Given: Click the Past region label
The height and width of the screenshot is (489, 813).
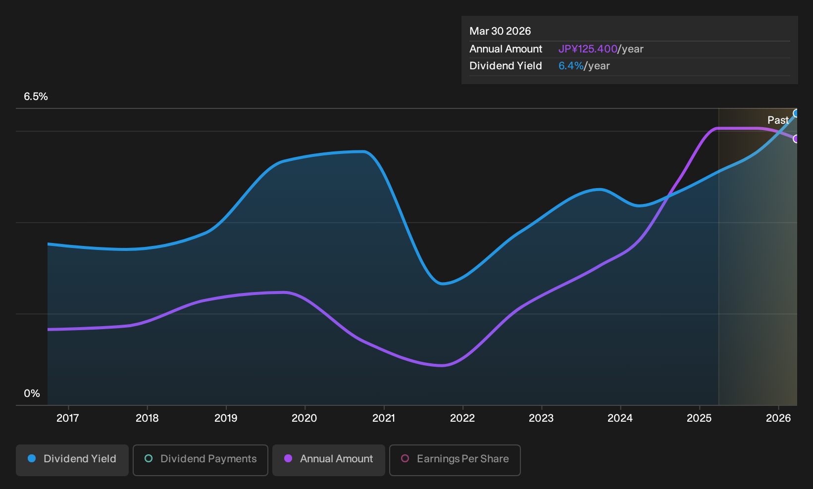Looking at the screenshot, I should pyautogui.click(x=778, y=120).
